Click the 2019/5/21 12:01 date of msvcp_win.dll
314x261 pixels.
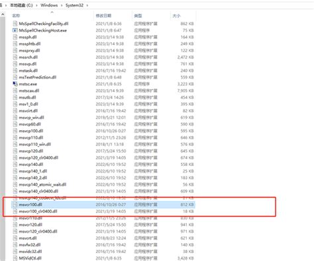[x=111, y=118]
